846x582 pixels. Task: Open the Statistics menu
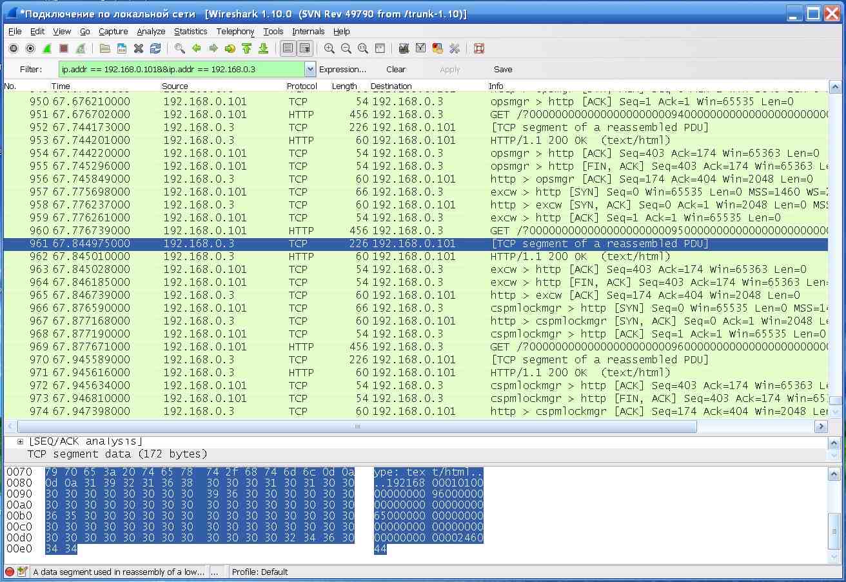click(x=190, y=31)
